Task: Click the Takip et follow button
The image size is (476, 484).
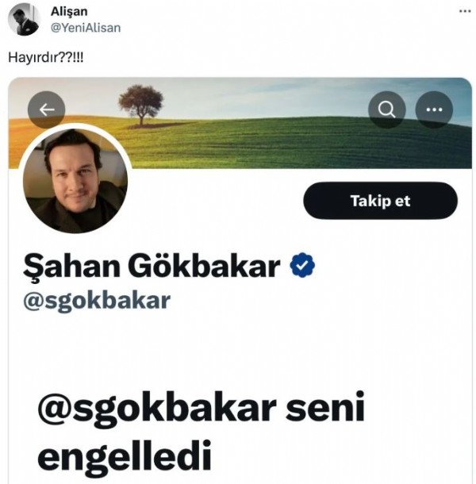Action: click(x=380, y=201)
